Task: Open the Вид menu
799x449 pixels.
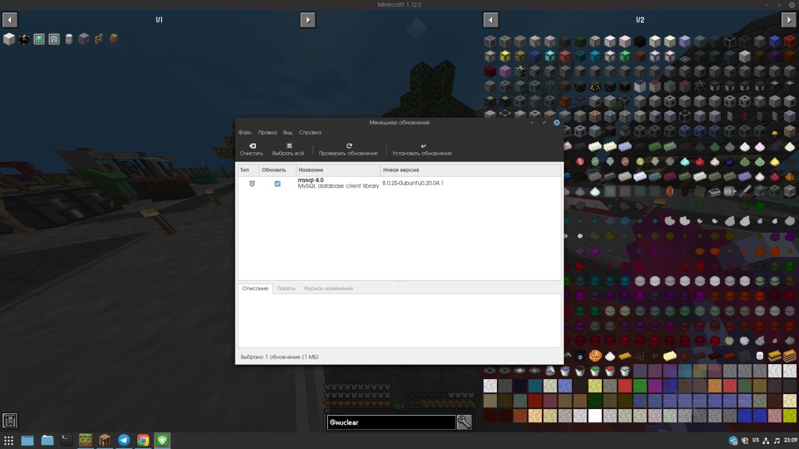Action: click(x=288, y=132)
